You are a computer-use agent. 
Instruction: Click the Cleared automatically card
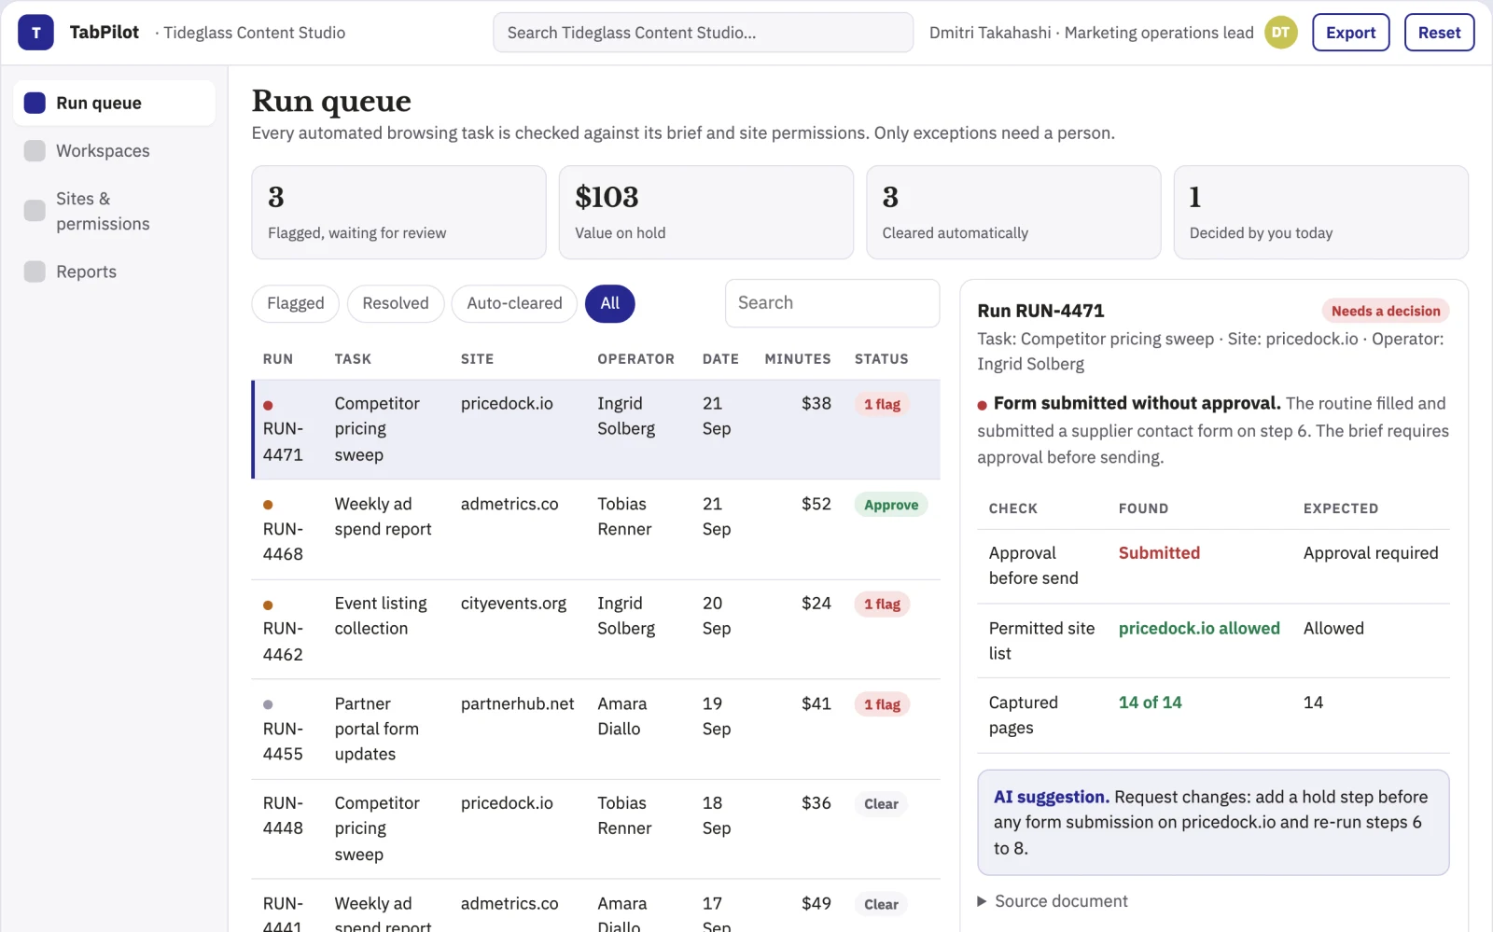coord(1013,213)
